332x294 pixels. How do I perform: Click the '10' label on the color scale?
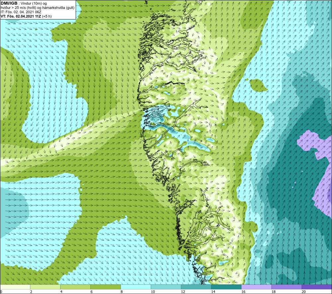[x=153, y=292]
